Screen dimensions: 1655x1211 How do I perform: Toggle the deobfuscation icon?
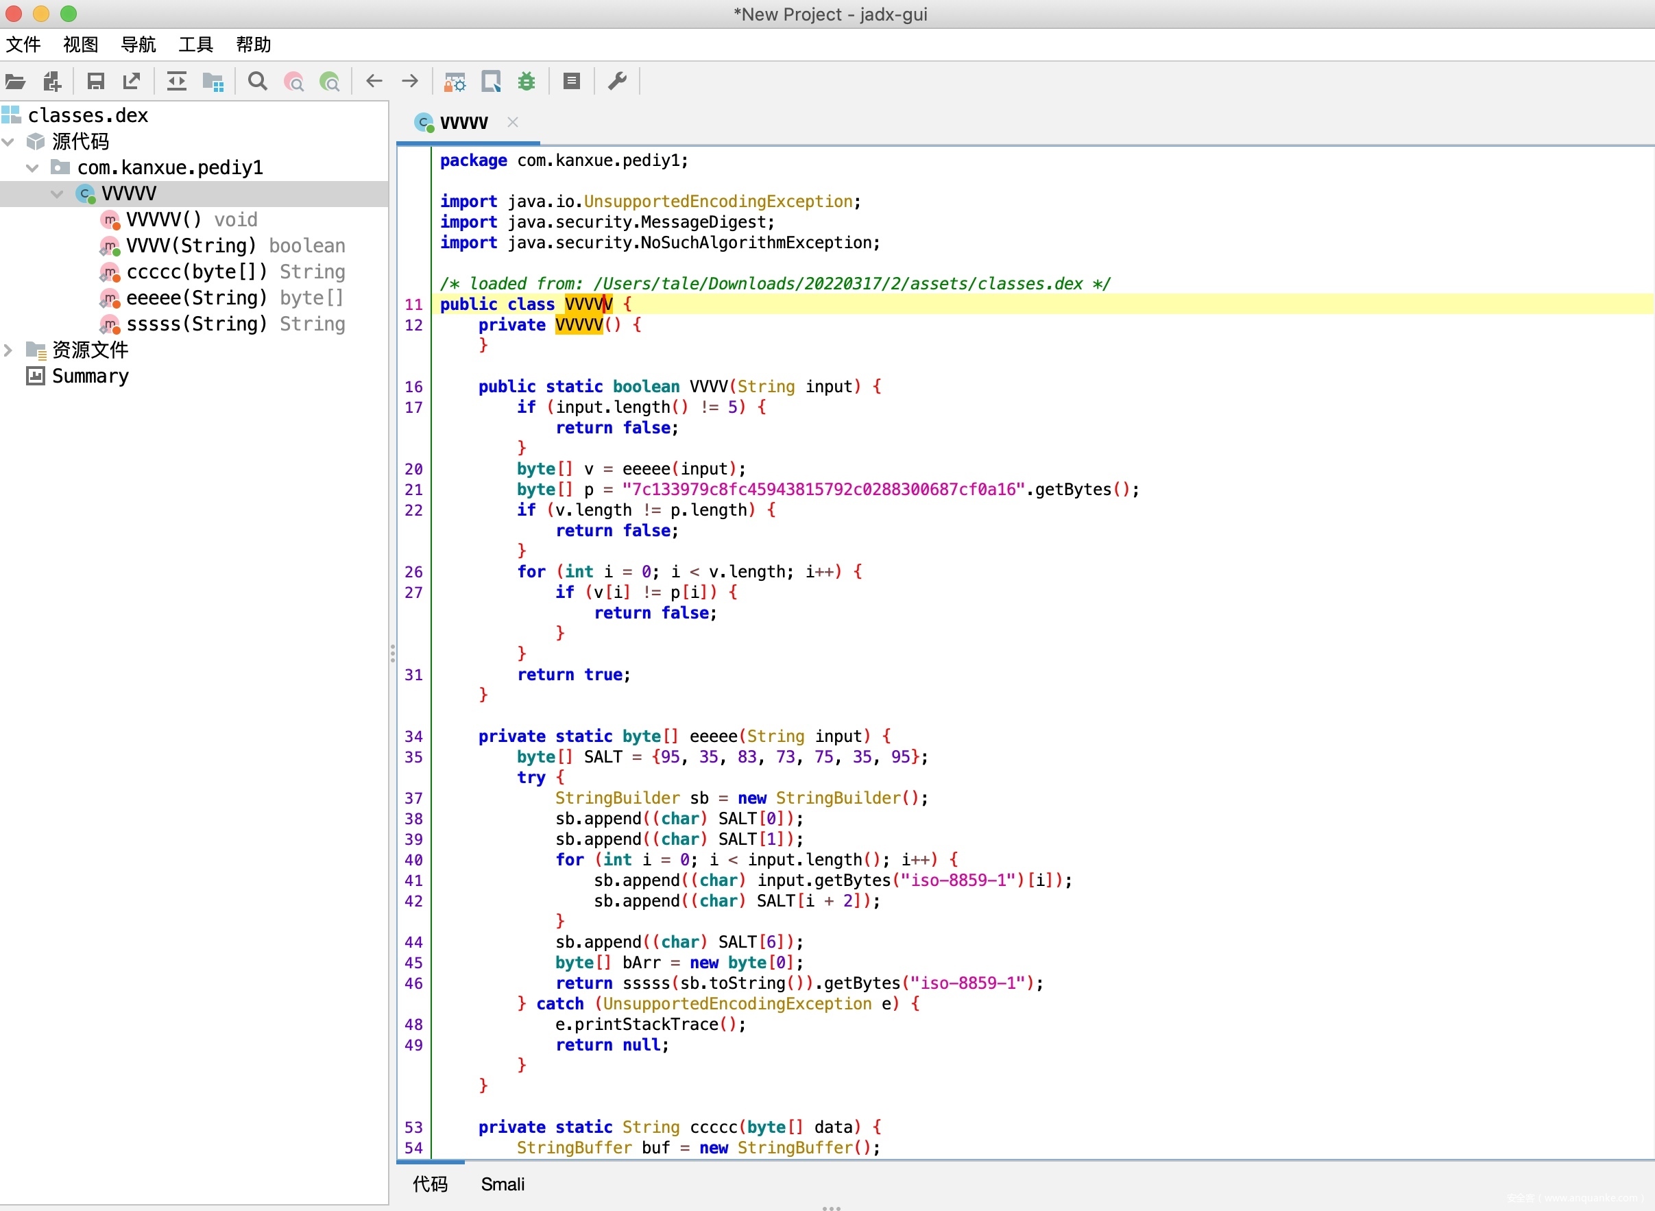455,82
